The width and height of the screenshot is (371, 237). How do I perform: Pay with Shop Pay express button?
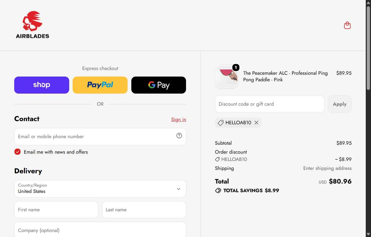click(42, 85)
